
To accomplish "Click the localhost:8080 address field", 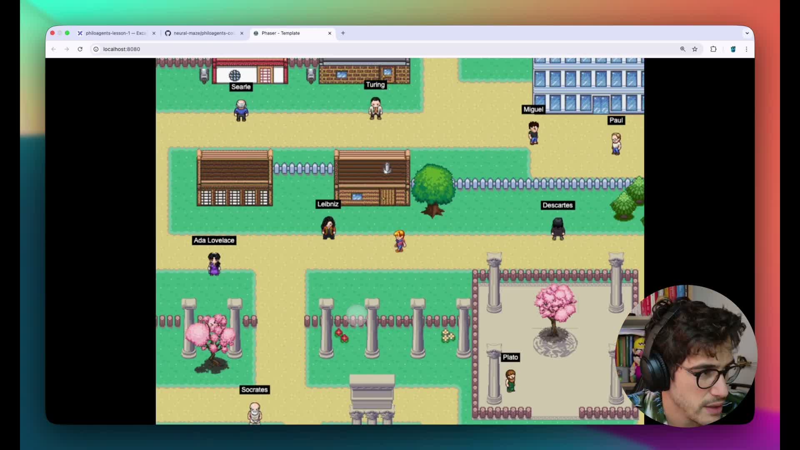I will pyautogui.click(x=122, y=49).
